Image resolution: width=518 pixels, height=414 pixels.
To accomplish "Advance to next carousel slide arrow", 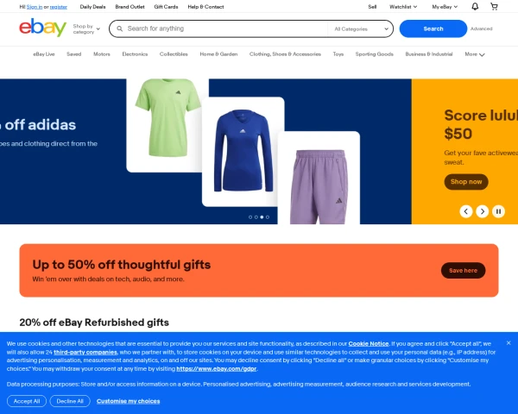I will coord(482,211).
